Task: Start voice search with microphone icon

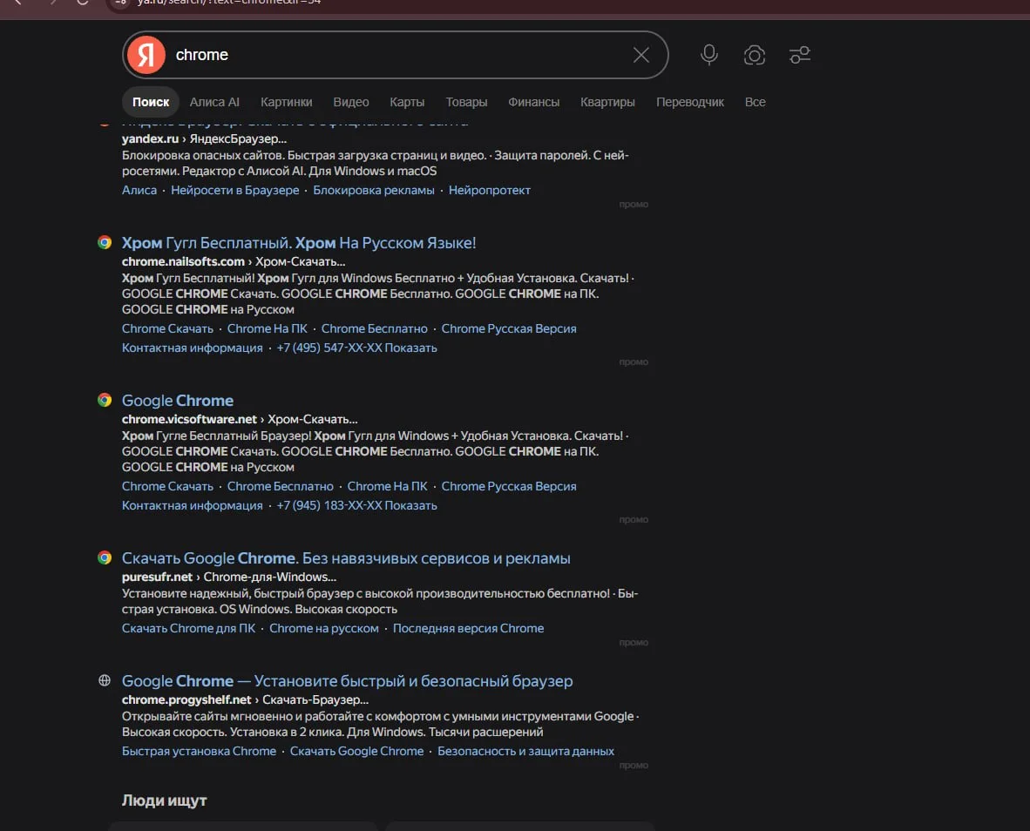Action: 708,55
